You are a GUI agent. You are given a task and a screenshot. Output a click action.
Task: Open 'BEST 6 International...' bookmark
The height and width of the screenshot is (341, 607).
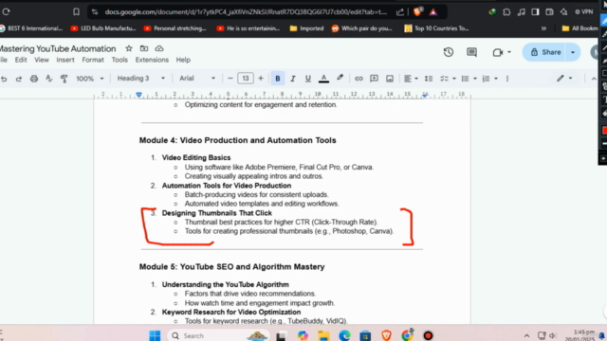click(x=31, y=28)
